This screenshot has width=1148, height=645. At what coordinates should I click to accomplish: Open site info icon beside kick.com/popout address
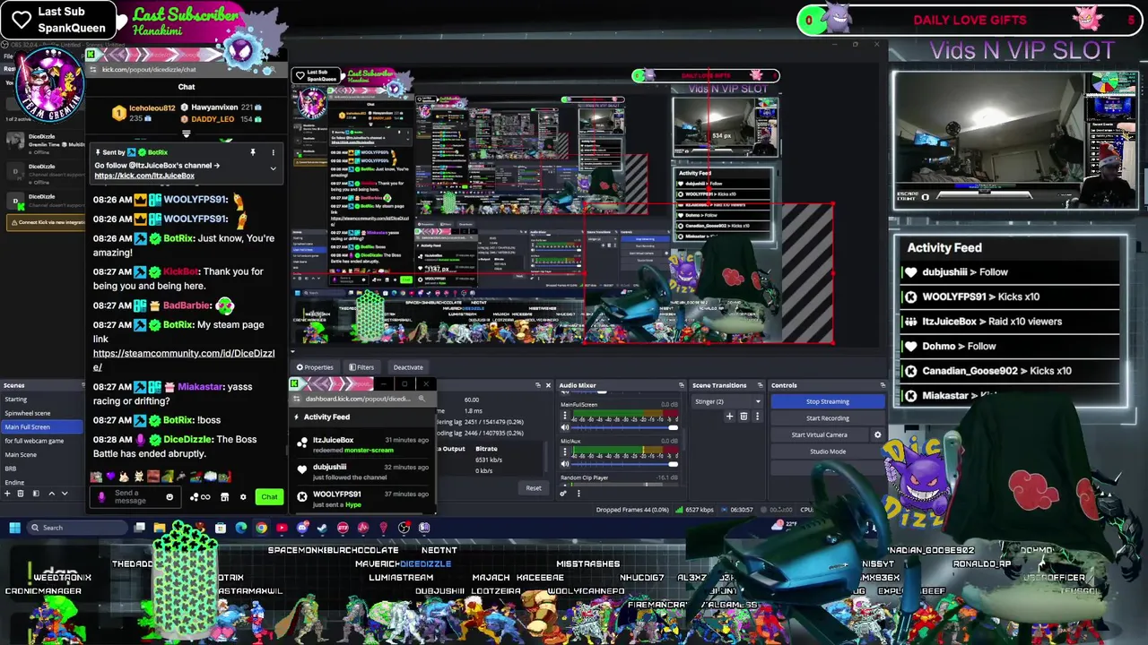tap(92, 70)
